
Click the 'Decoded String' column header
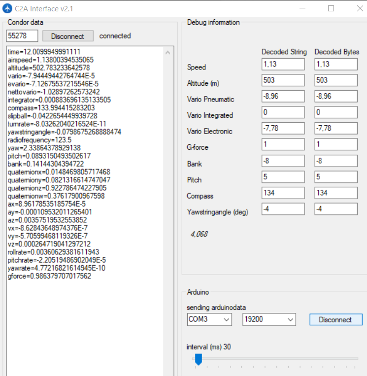(x=284, y=52)
